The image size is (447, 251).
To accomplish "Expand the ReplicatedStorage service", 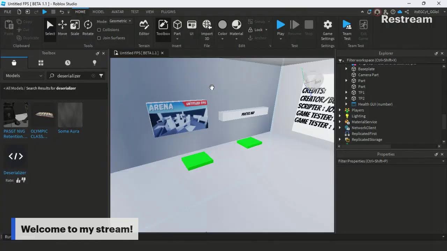I will pos(340,139).
